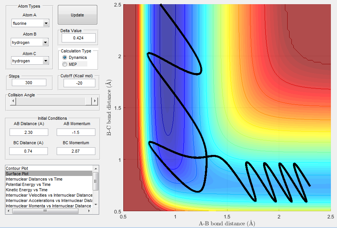This screenshot has width=337, height=228.
Task: Select Internuclear Accelerations vs Internuclear Distance
Action: pyautogui.click(x=49, y=200)
